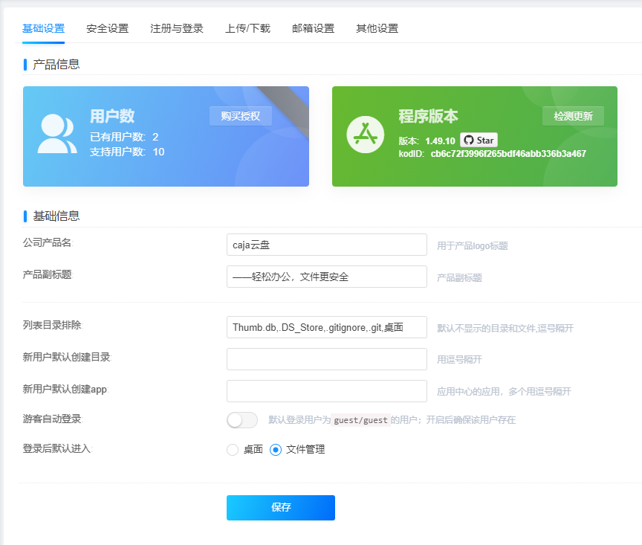Click the GitHub Star badge
The image size is (642, 545).
click(x=479, y=140)
